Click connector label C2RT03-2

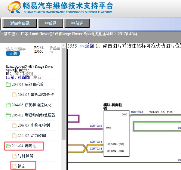(x=96, y=126)
